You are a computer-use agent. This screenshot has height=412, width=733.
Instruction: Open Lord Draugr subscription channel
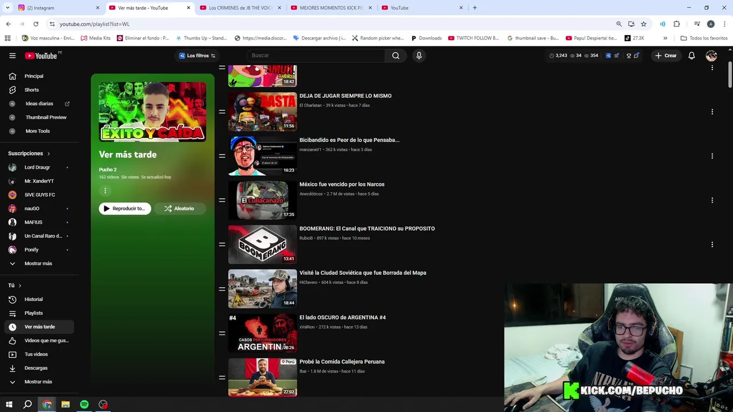point(38,167)
